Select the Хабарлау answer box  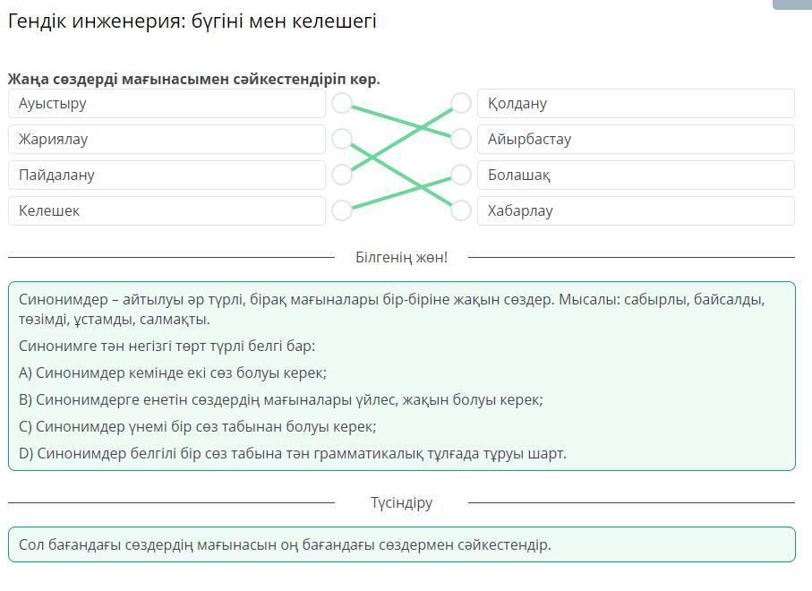click(x=636, y=210)
